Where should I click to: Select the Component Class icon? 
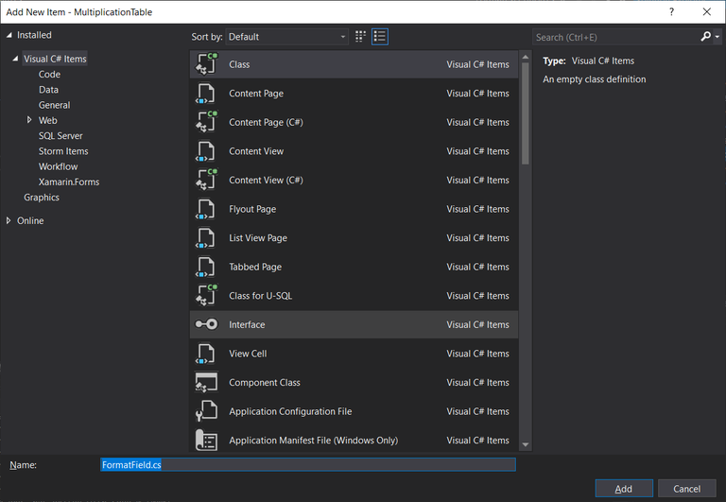(206, 383)
